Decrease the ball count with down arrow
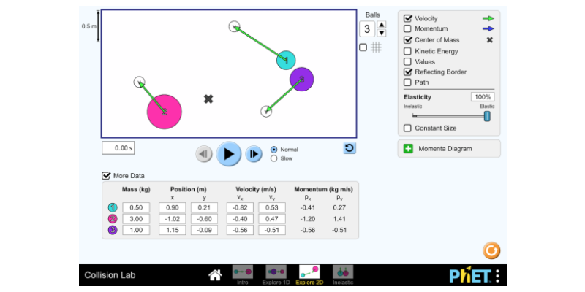This screenshot has height=292, width=585. (381, 33)
